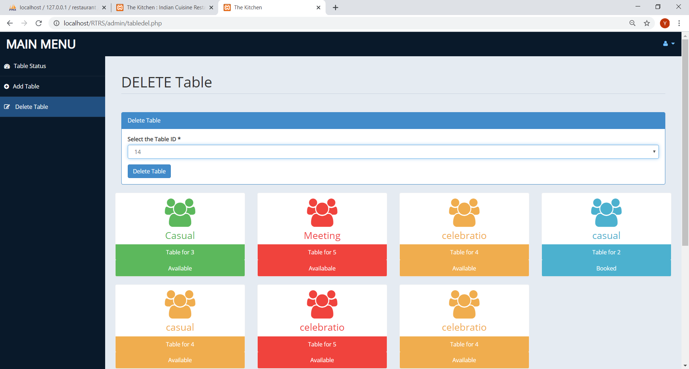The width and height of the screenshot is (689, 369).
Task: Open the localhost phpMyAdmin tab
Action: click(x=54, y=7)
